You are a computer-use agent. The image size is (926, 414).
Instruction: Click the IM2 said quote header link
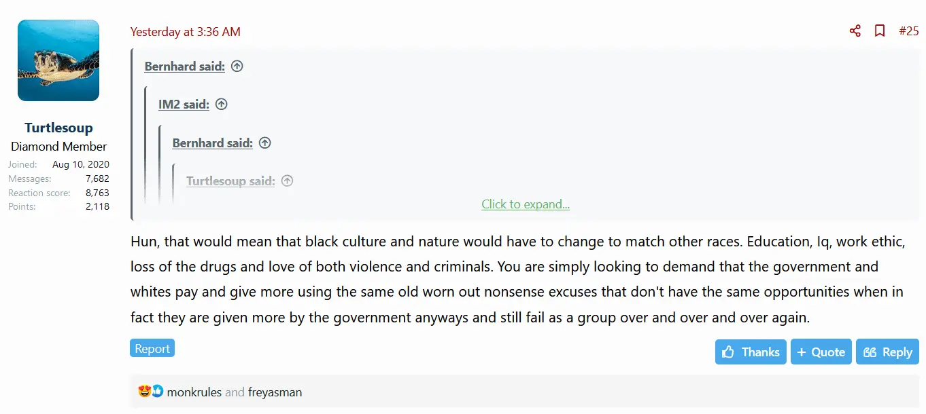pyautogui.click(x=184, y=105)
